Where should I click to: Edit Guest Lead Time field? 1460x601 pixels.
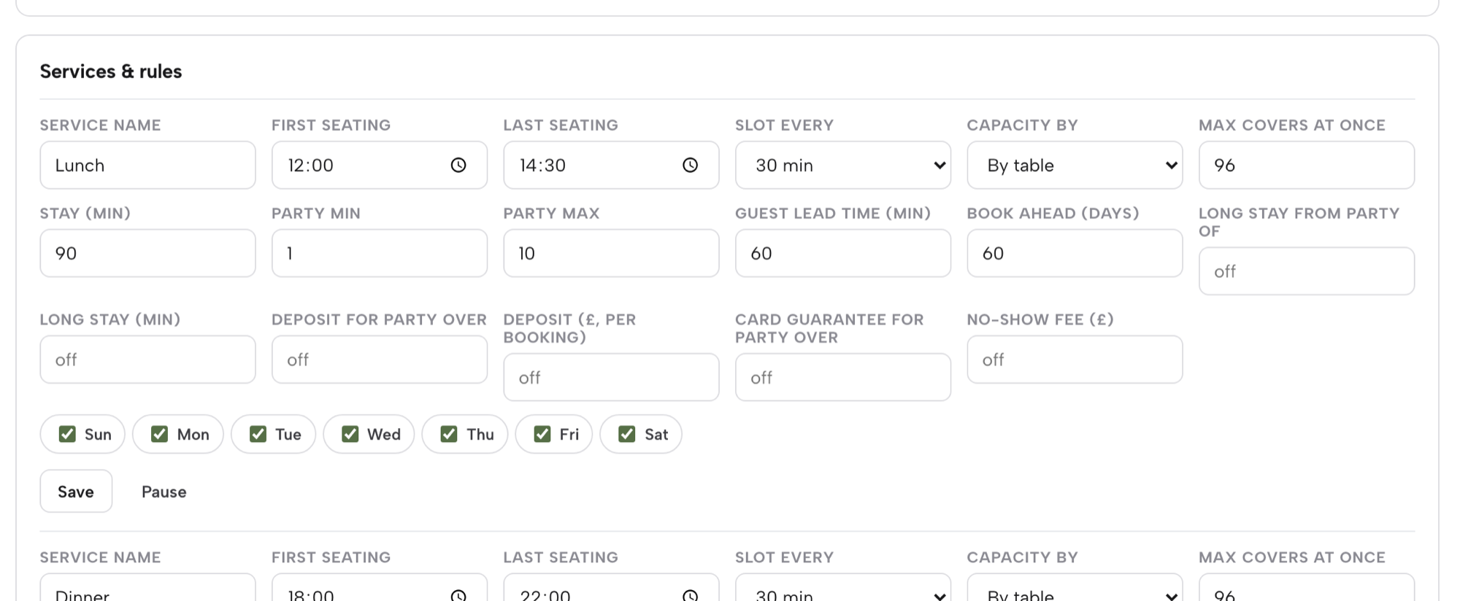tap(842, 253)
